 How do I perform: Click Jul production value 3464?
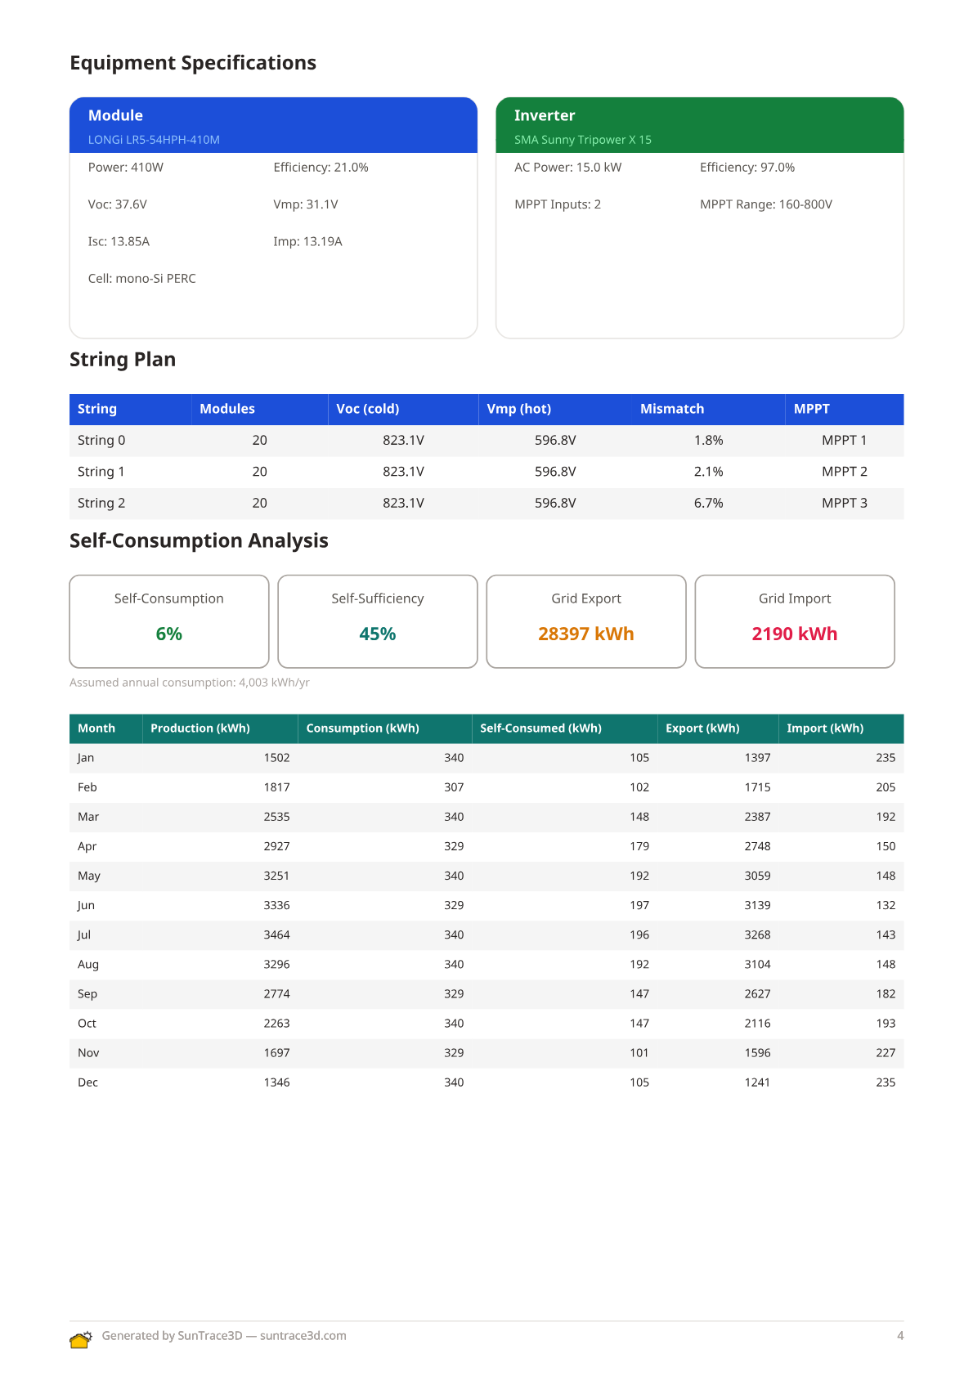pyautogui.click(x=276, y=935)
